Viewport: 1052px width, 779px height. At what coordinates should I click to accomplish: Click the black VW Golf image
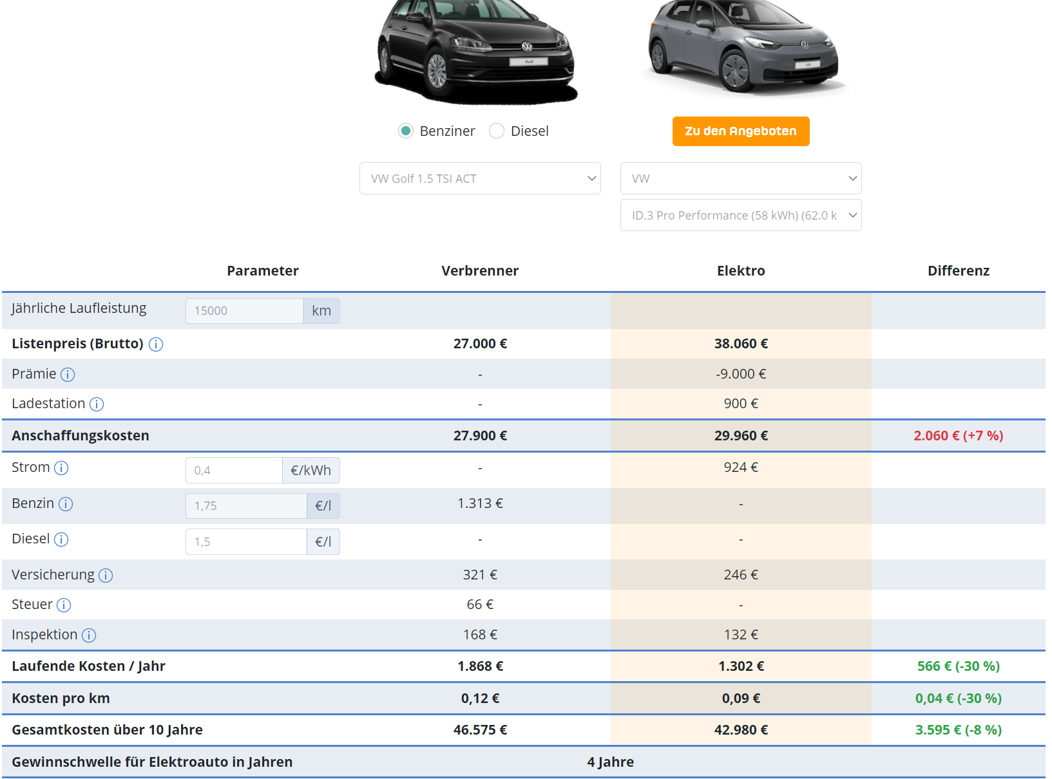coord(477,52)
